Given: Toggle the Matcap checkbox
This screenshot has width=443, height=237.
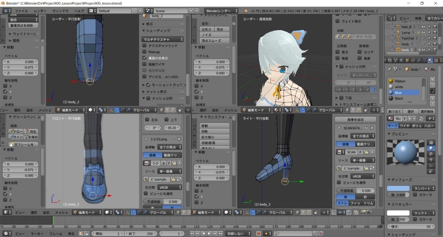Looking at the screenshot, I should 144,51.
